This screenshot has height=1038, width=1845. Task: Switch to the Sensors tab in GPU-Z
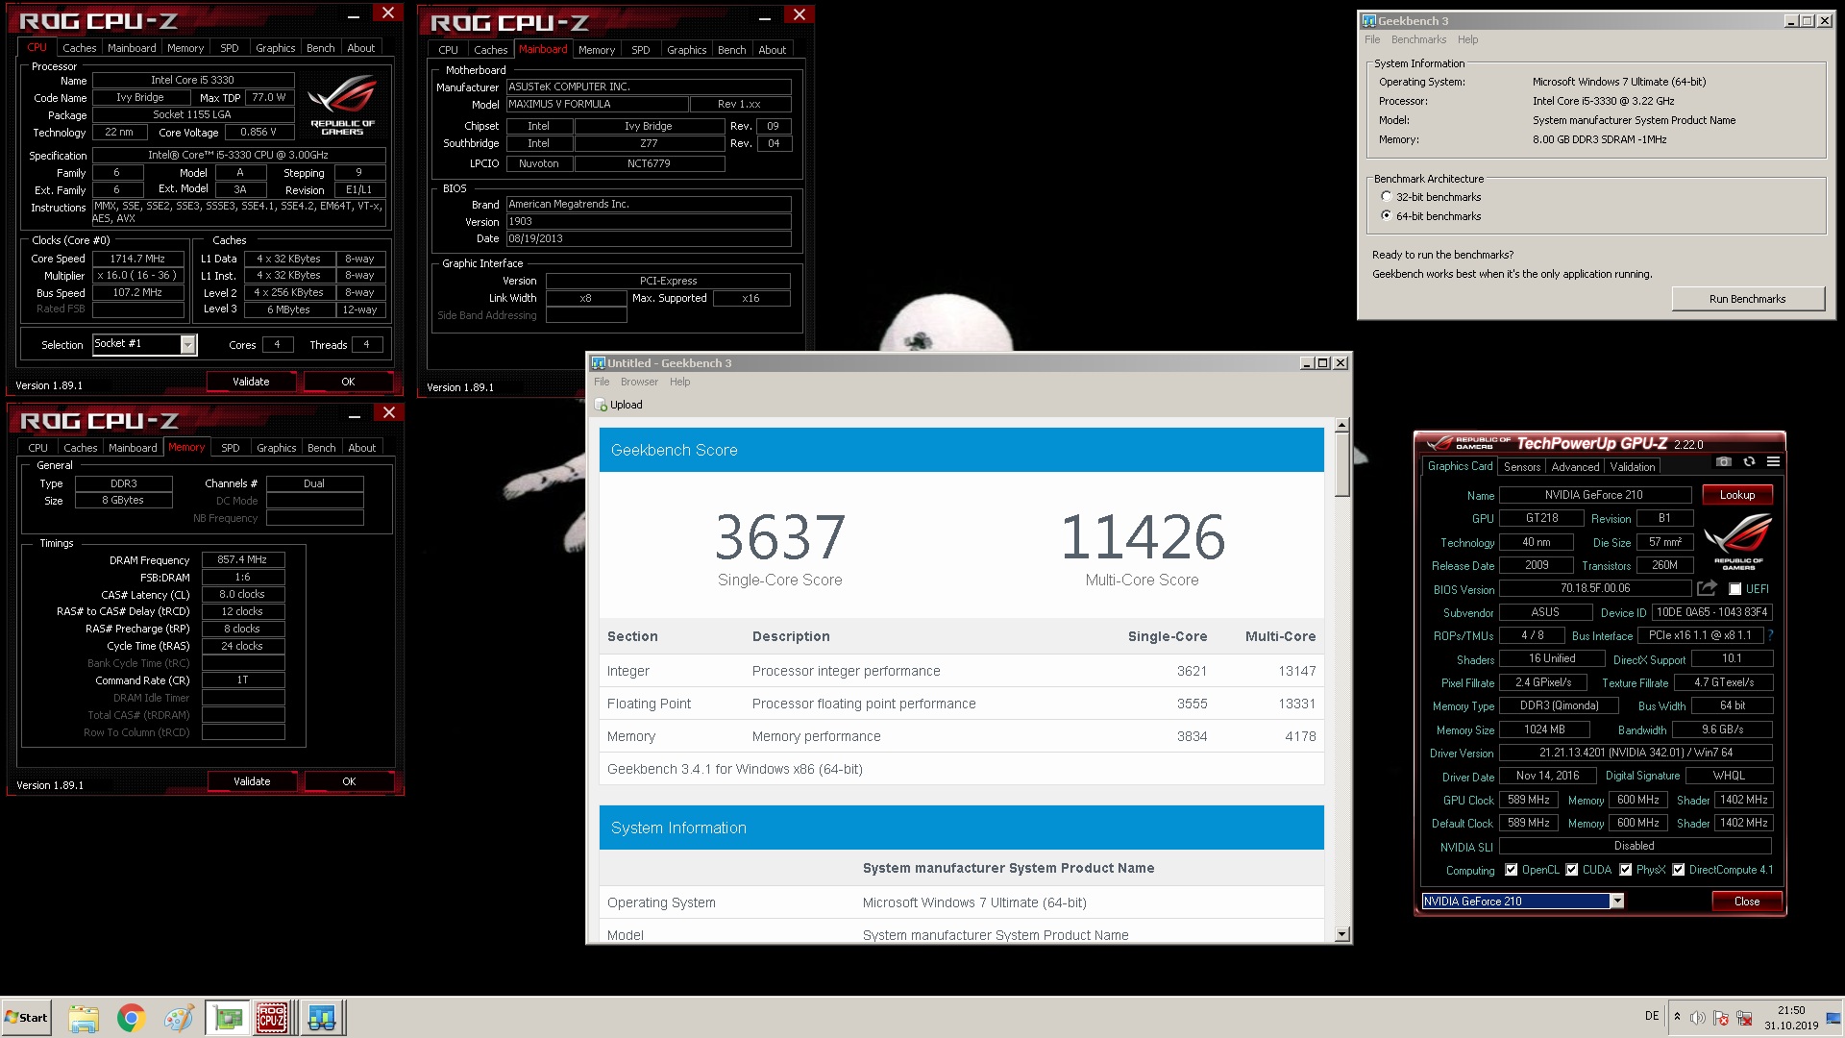[1522, 466]
